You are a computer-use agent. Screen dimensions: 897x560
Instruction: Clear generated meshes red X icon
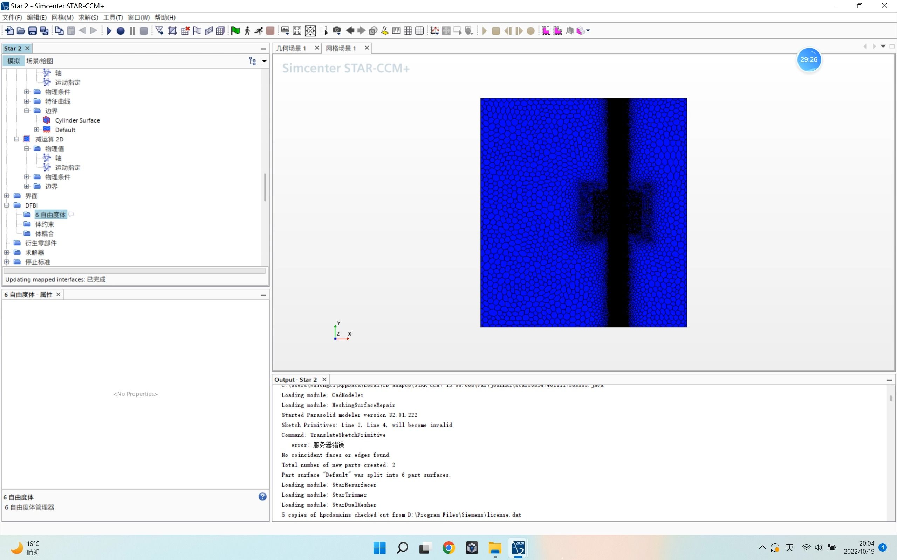coord(185,31)
